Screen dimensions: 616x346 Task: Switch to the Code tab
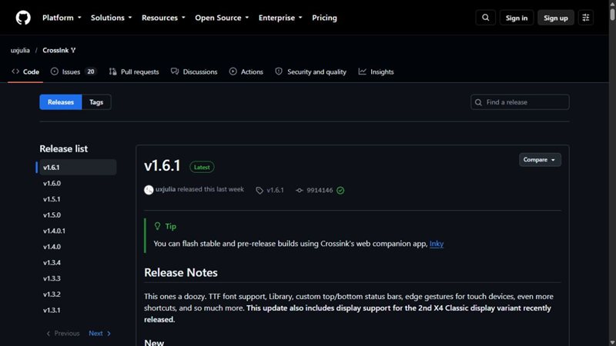[25, 72]
